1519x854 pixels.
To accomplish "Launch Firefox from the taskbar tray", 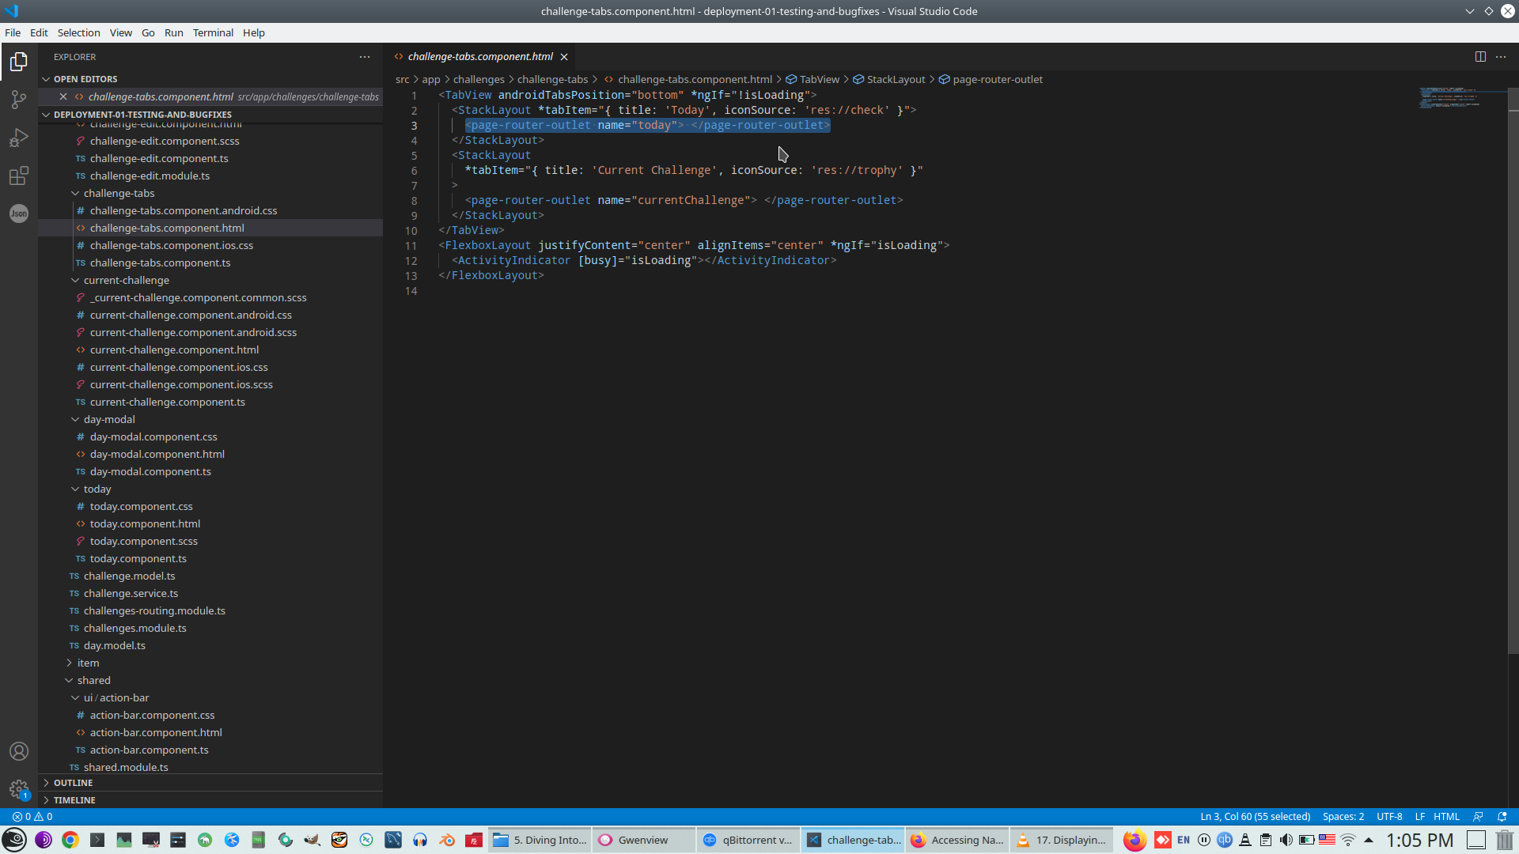I will [1135, 840].
